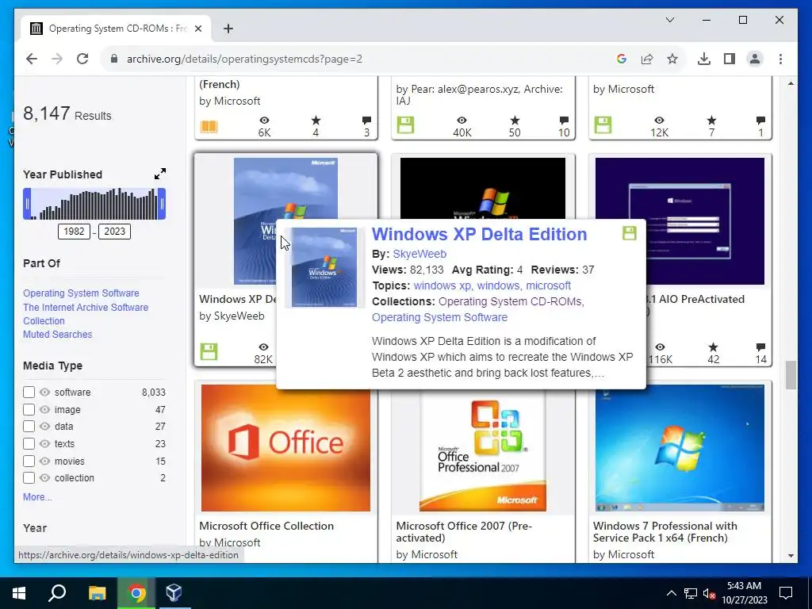This screenshot has width=812, height=609.
Task: Toggle the eye icon for collection
Action: pos(45,477)
